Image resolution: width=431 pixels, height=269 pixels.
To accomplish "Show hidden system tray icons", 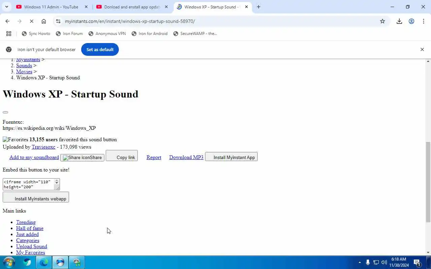I will [x=360, y=262].
